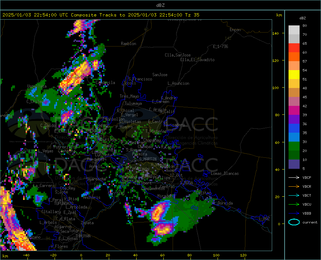
Task: Click the C_Guido label on map
Action: pos(48,126)
